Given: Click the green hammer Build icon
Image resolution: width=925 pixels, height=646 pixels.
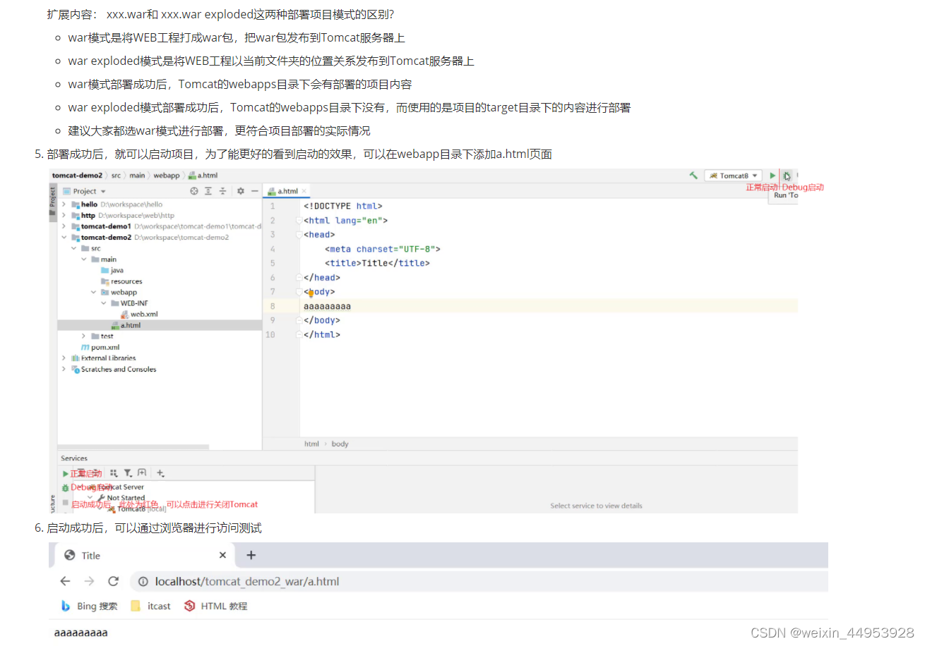Looking at the screenshot, I should 693,176.
